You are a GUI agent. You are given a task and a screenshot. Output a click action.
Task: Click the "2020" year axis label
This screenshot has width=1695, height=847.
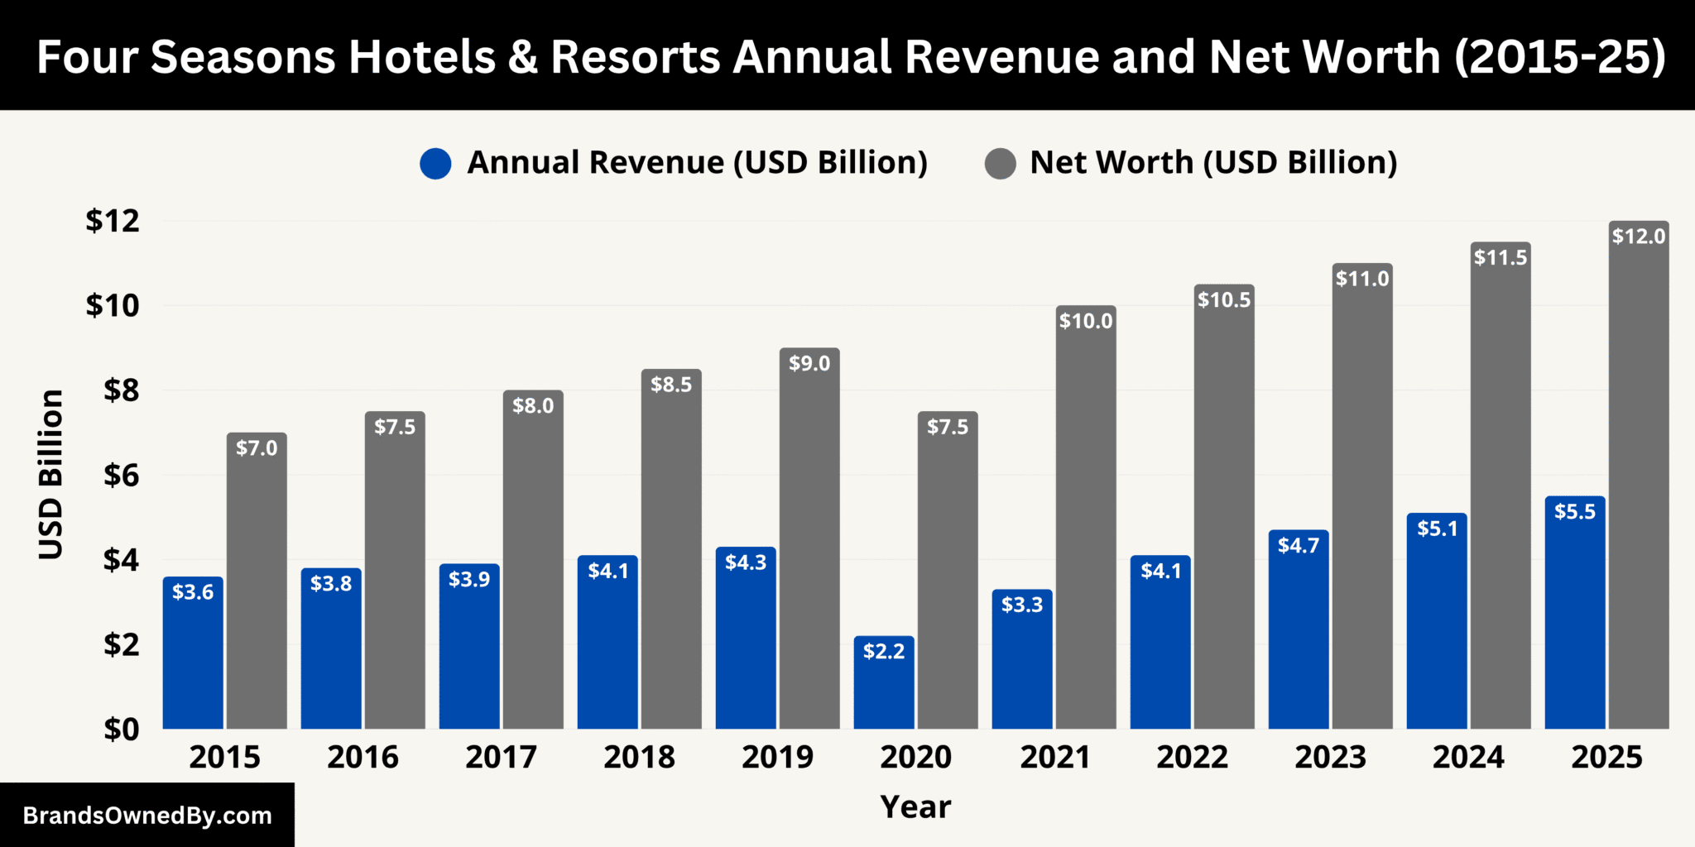click(915, 758)
